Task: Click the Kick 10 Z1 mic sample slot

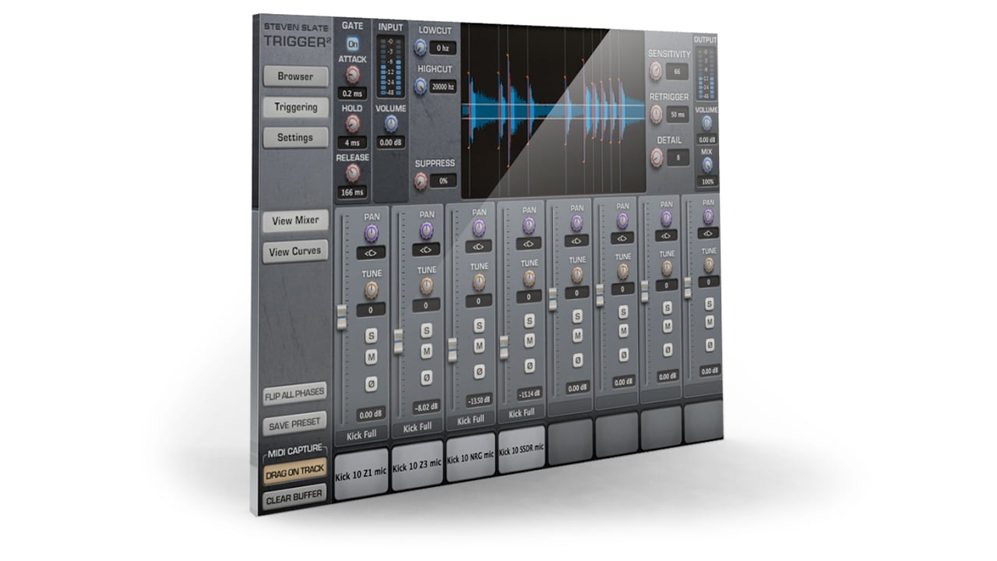Action: pos(361,472)
